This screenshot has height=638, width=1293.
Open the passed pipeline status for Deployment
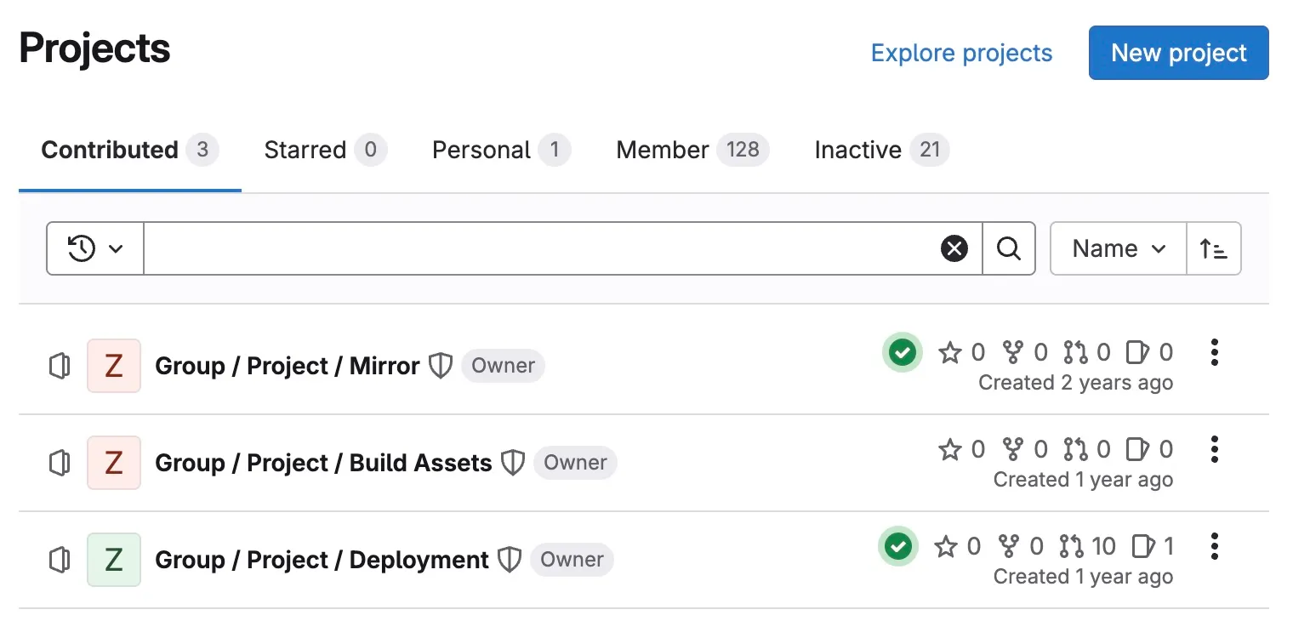898,546
